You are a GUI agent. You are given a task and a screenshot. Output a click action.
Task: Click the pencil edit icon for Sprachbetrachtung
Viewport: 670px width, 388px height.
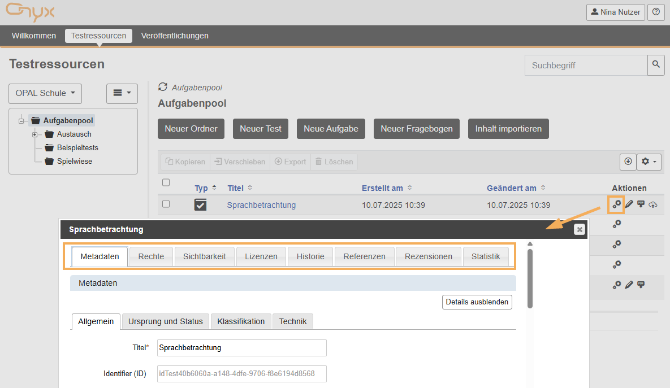click(x=629, y=204)
